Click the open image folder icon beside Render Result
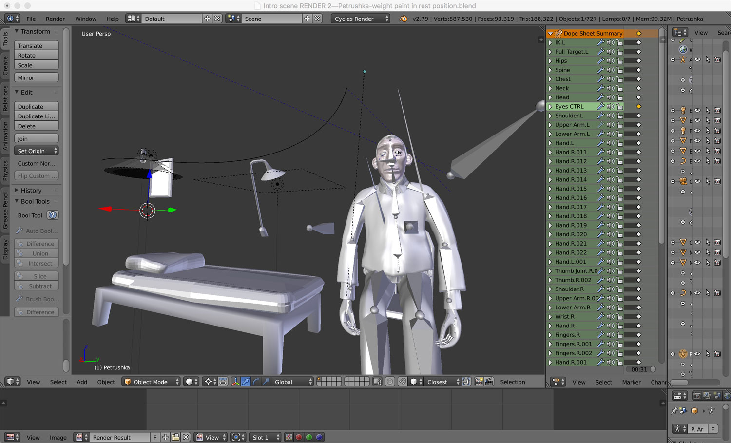 click(175, 437)
